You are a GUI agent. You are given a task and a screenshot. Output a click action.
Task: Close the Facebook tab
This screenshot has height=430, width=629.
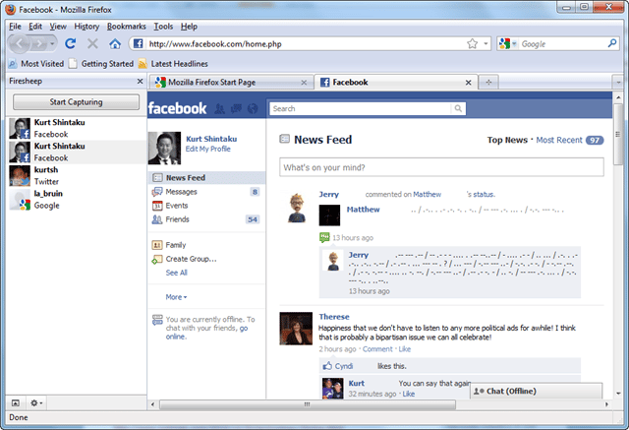tap(468, 83)
